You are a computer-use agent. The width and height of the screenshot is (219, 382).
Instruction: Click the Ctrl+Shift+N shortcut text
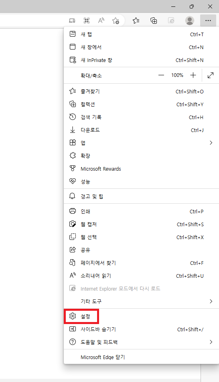(x=190, y=60)
